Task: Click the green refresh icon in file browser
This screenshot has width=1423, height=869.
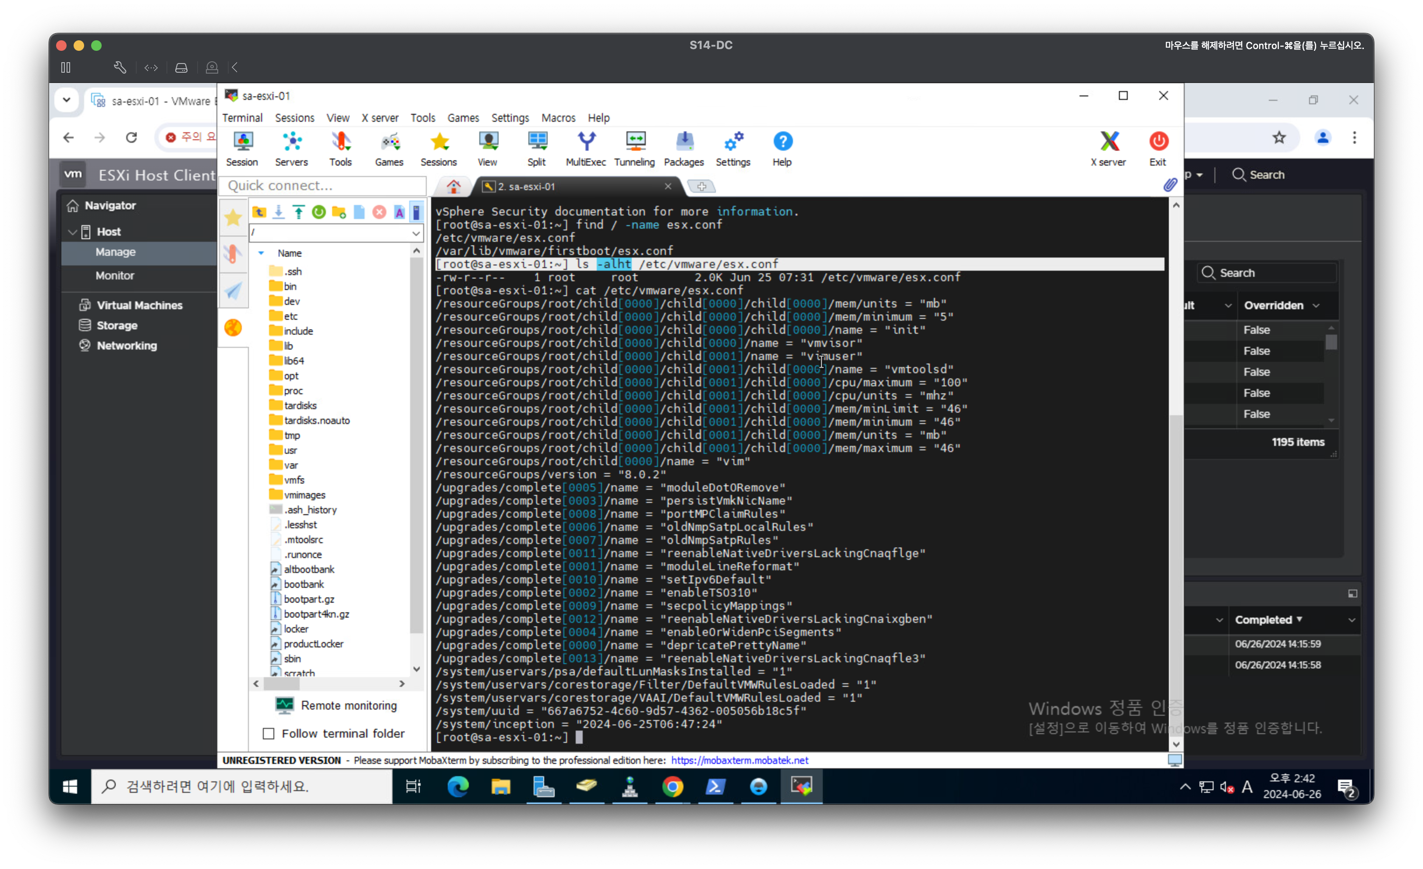Action: coord(319,212)
